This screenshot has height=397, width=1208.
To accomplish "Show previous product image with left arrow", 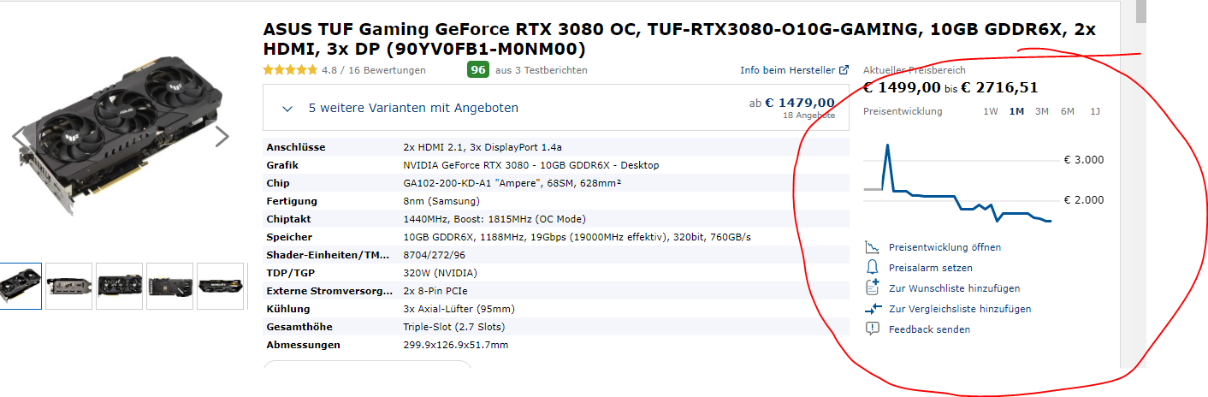I will [x=20, y=137].
